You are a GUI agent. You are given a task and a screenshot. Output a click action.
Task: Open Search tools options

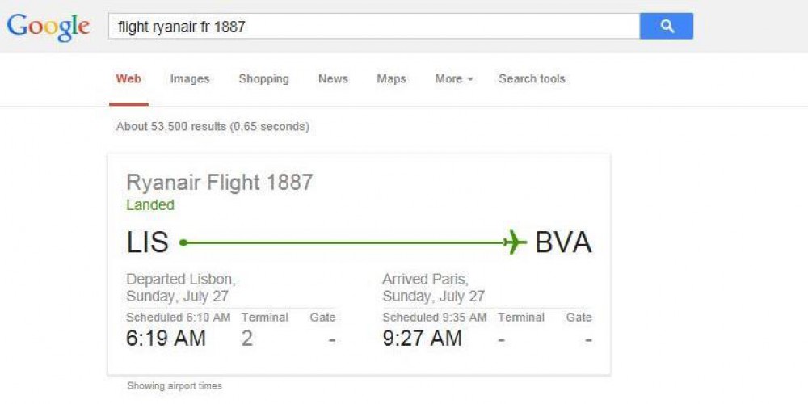coord(532,79)
